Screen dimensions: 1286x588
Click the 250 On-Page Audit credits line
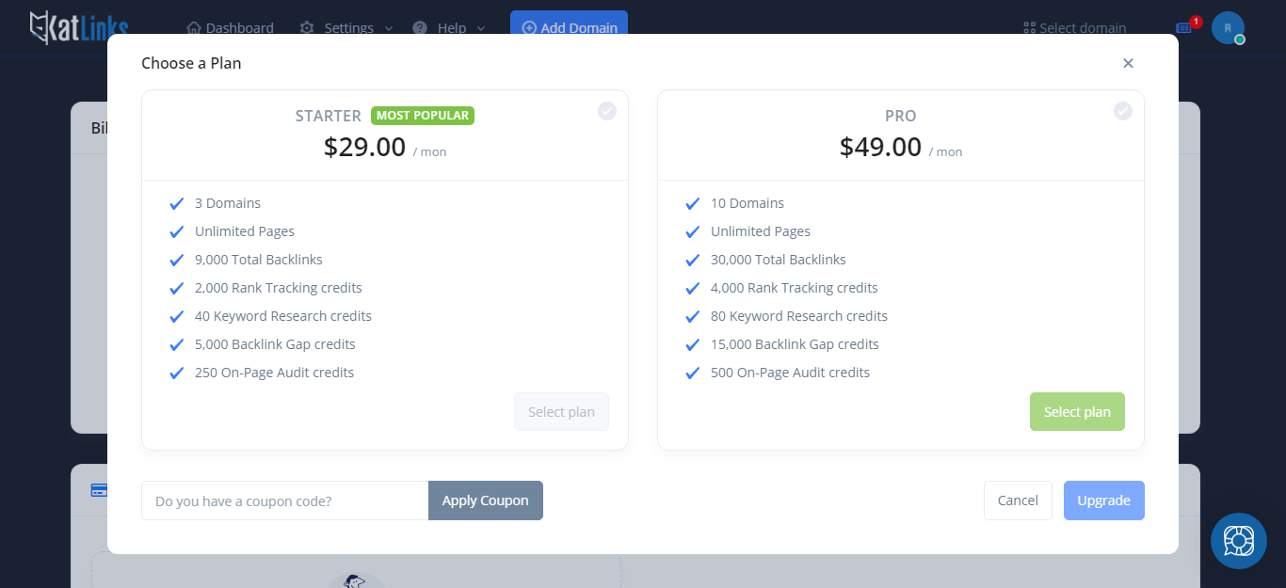[x=275, y=373]
